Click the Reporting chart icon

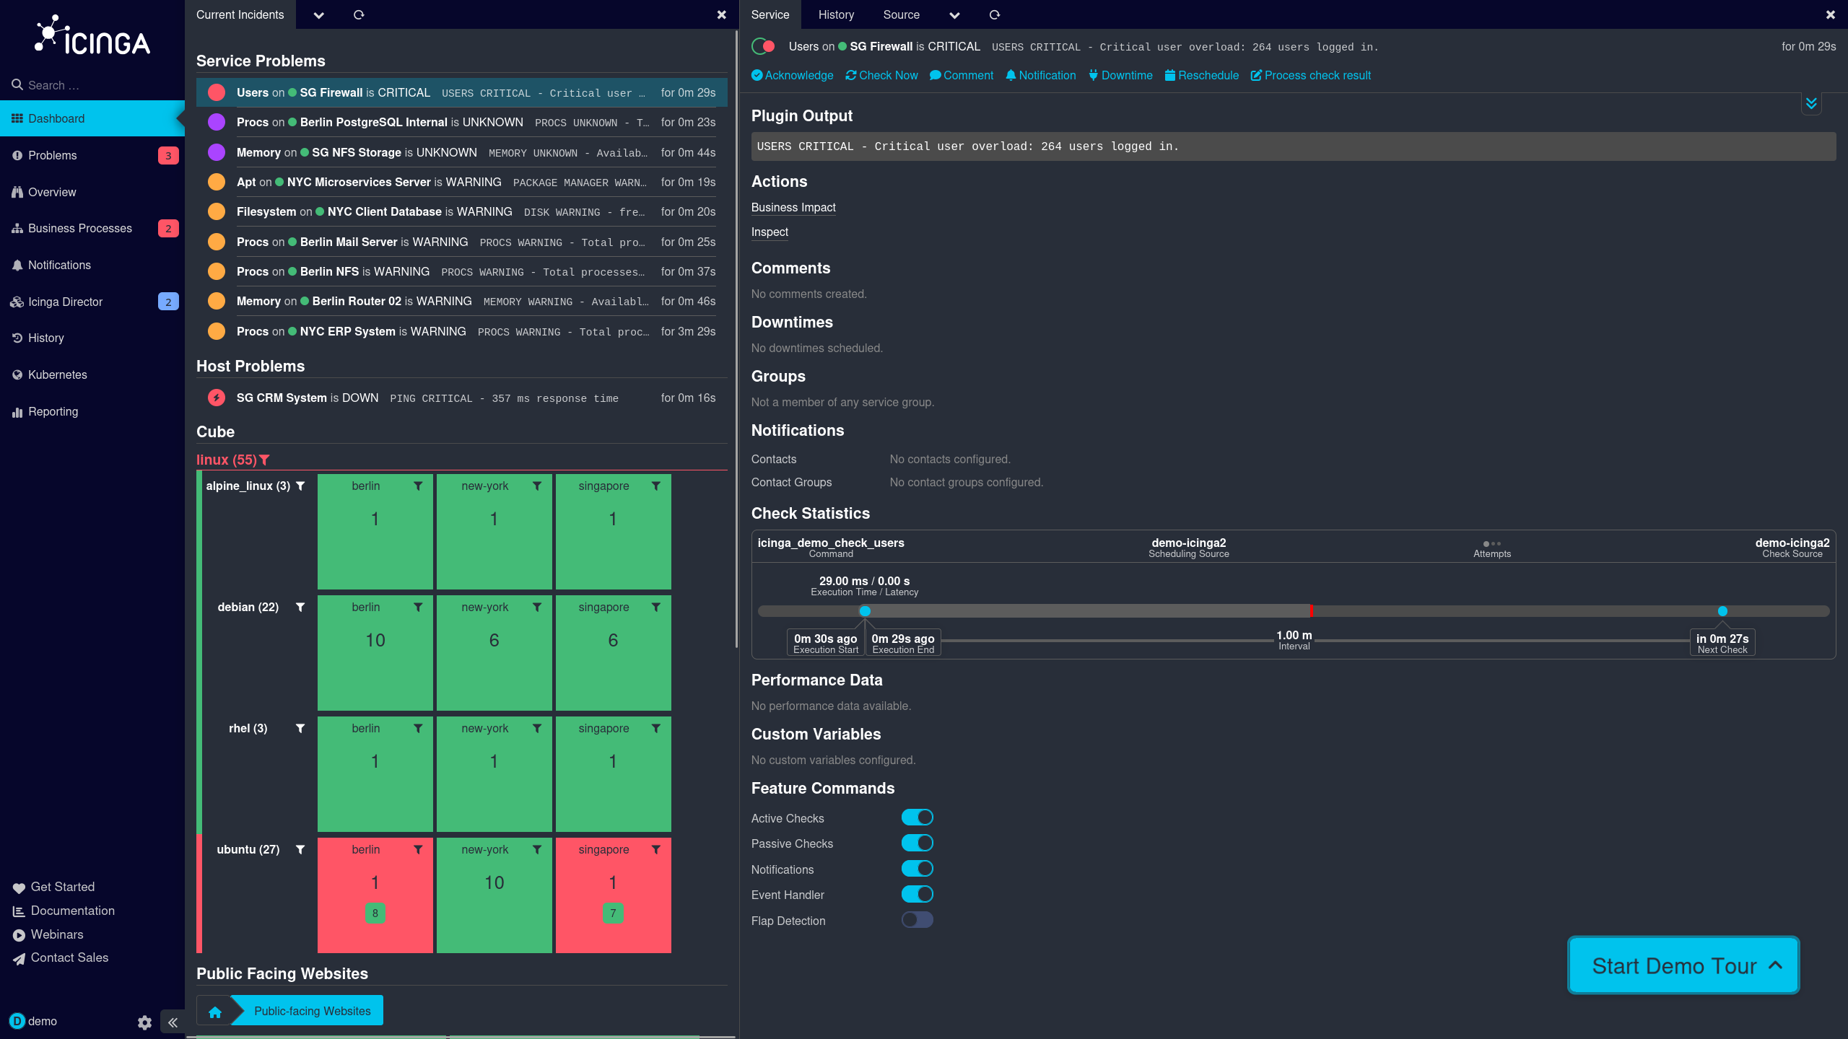17,412
